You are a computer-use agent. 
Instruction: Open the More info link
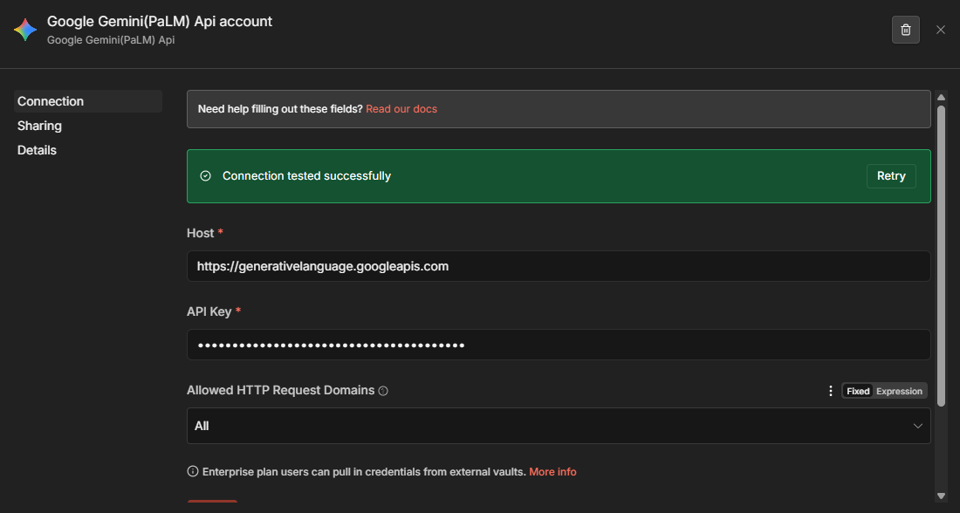coord(552,471)
